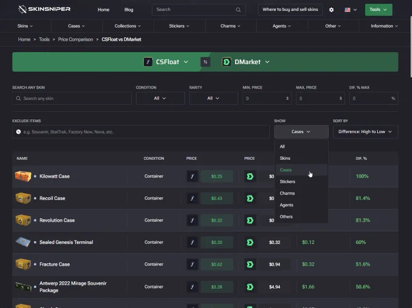412x308 pixels.
Task: Click the CSFloat icon in Kilowatt Case row
Action: tap(192, 176)
